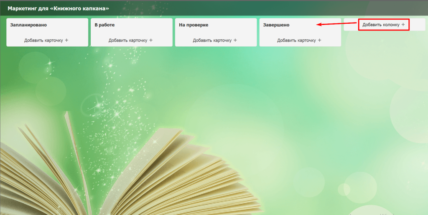
Task: Add a card to the Завершено column
Action: [299, 40]
